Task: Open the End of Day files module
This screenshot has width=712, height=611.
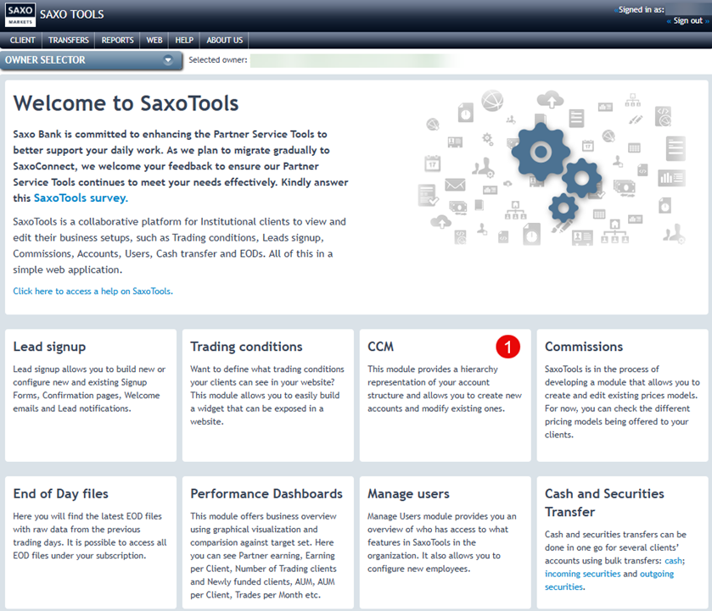Action: coord(61,493)
